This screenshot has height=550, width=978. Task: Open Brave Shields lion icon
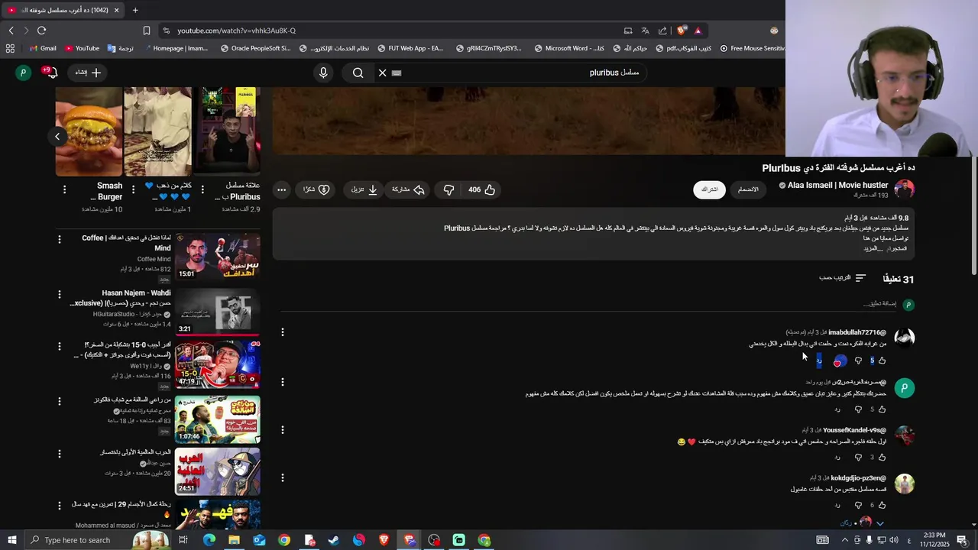(682, 31)
